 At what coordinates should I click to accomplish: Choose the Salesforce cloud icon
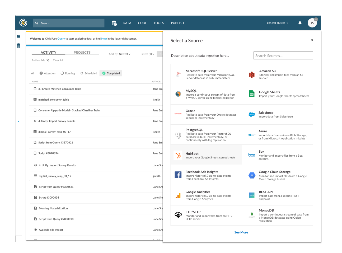(252, 115)
